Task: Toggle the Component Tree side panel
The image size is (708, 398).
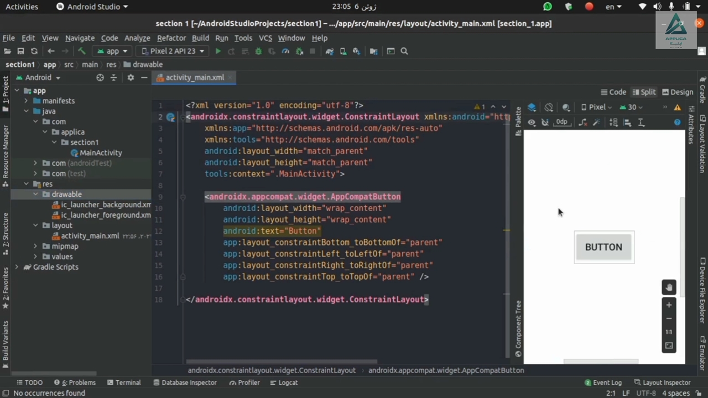Action: click(518, 328)
